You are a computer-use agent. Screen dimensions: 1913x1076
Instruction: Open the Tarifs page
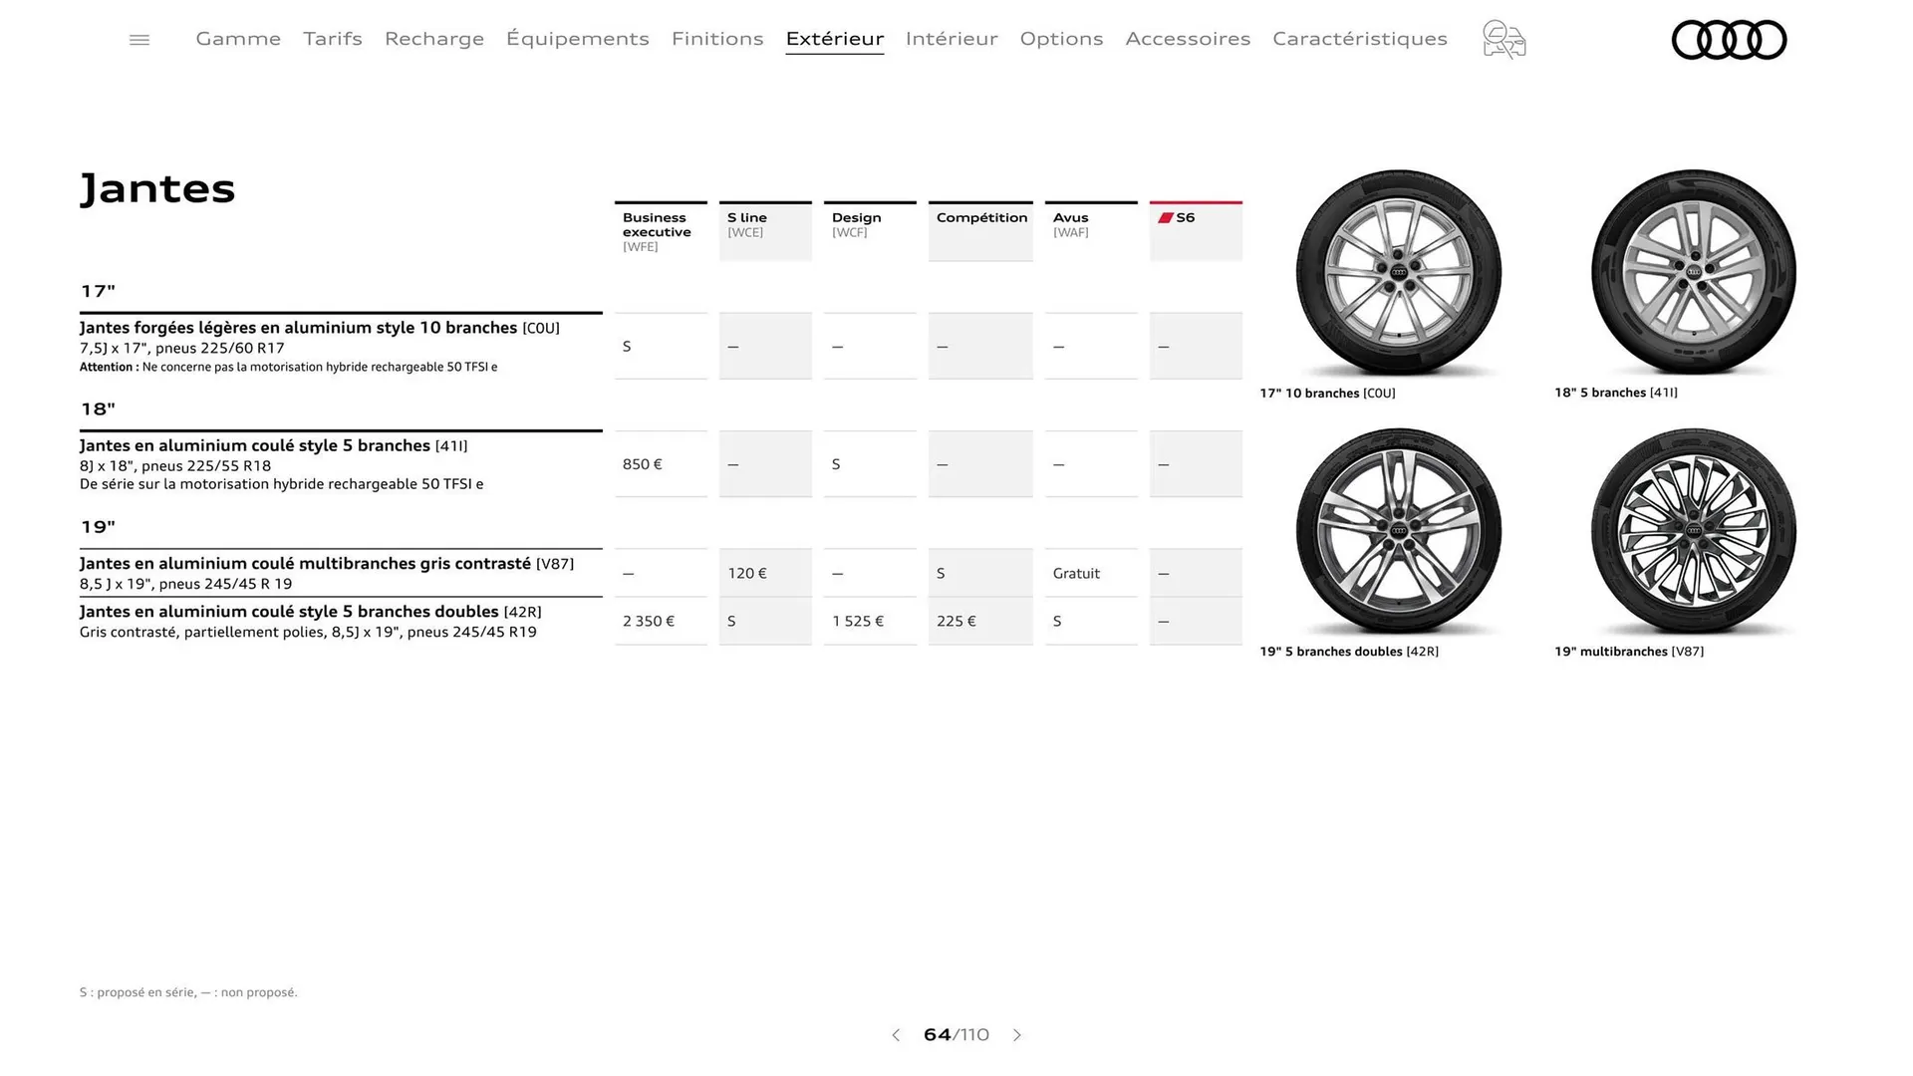click(x=332, y=39)
